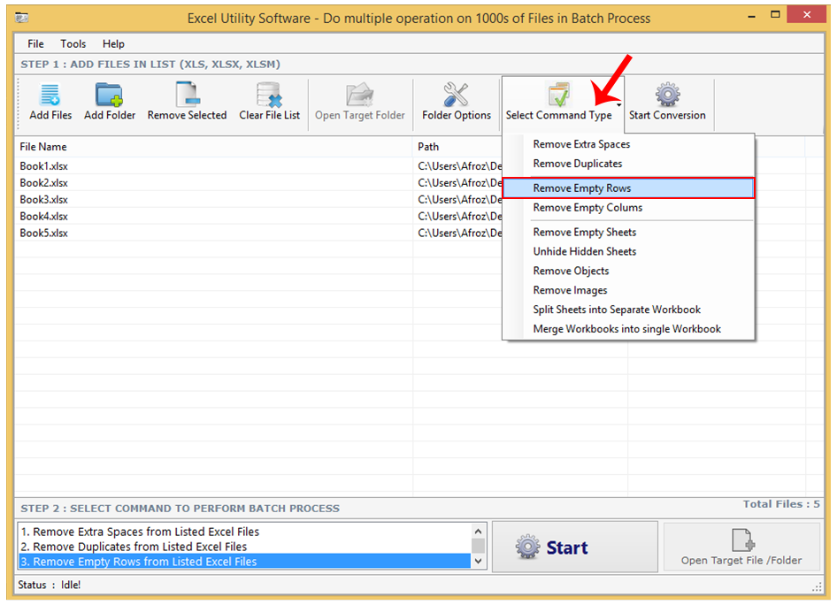Click the path cell of Book5.xlsx
Viewport: 837px width, 605px height.
pyautogui.click(x=459, y=233)
